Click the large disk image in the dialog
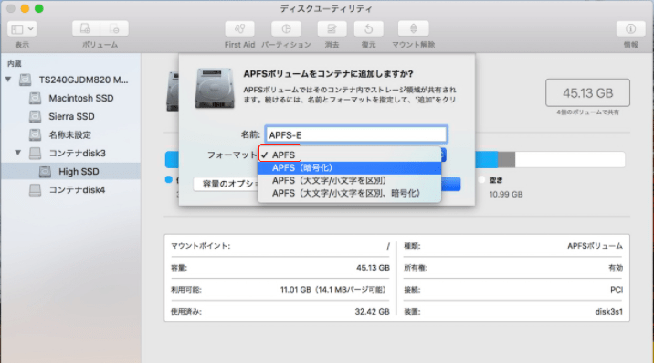654x364 pixels. (x=215, y=88)
